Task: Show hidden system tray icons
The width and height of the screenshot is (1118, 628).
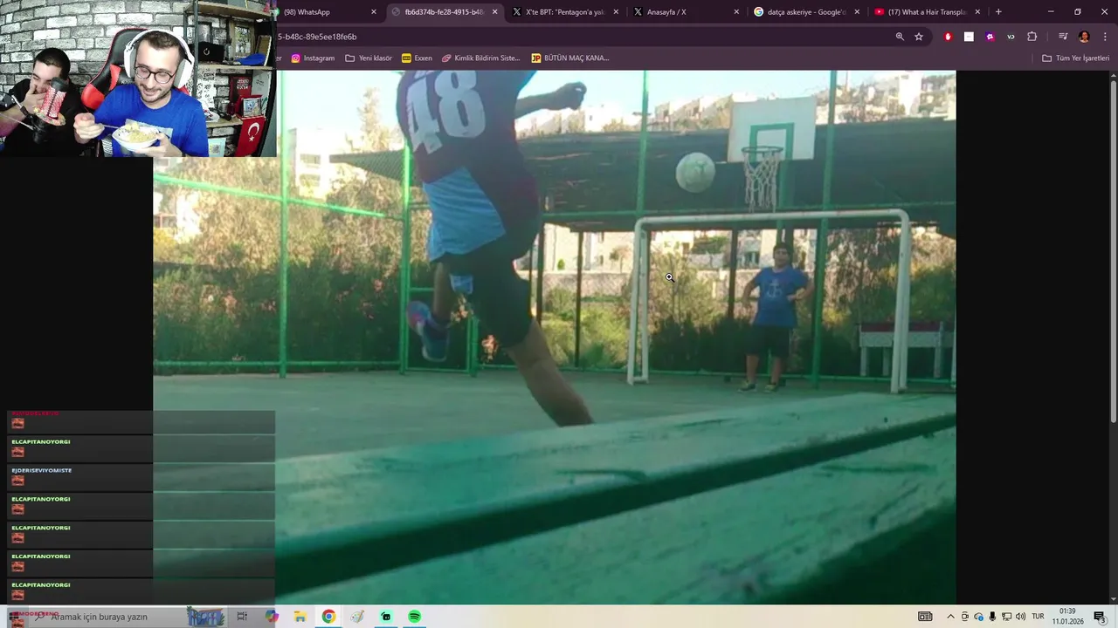Action: tap(950, 617)
